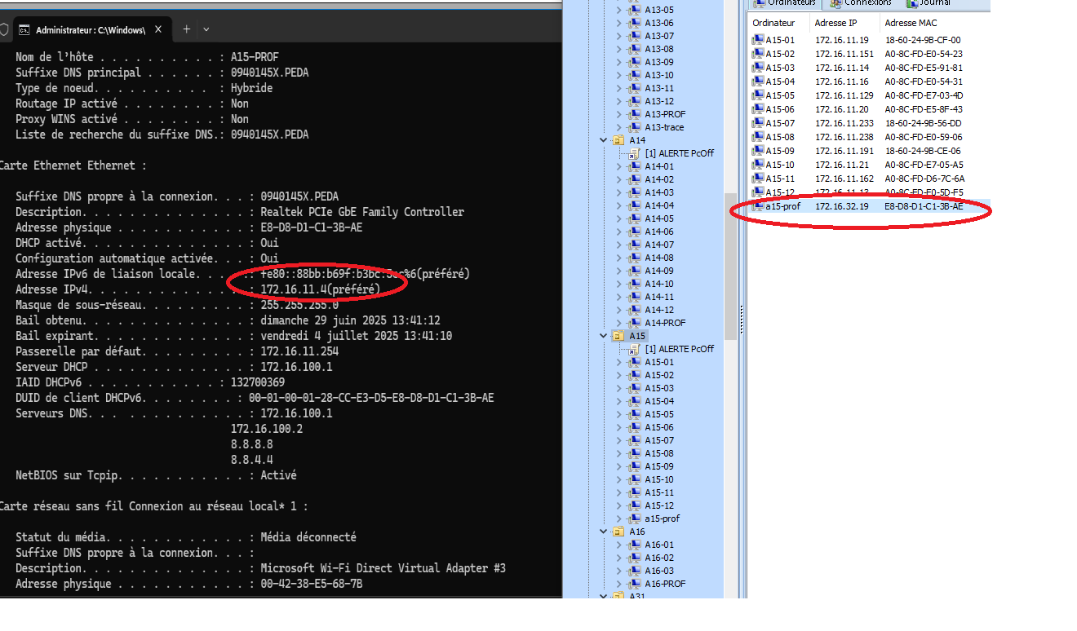Open a new terminal tab with plus
The height and width of the screenshot is (631, 1077).
click(x=186, y=29)
